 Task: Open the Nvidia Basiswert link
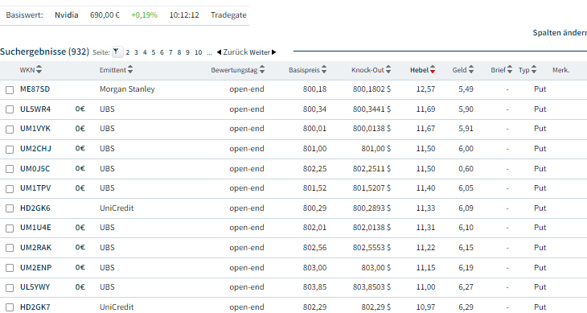[67, 15]
